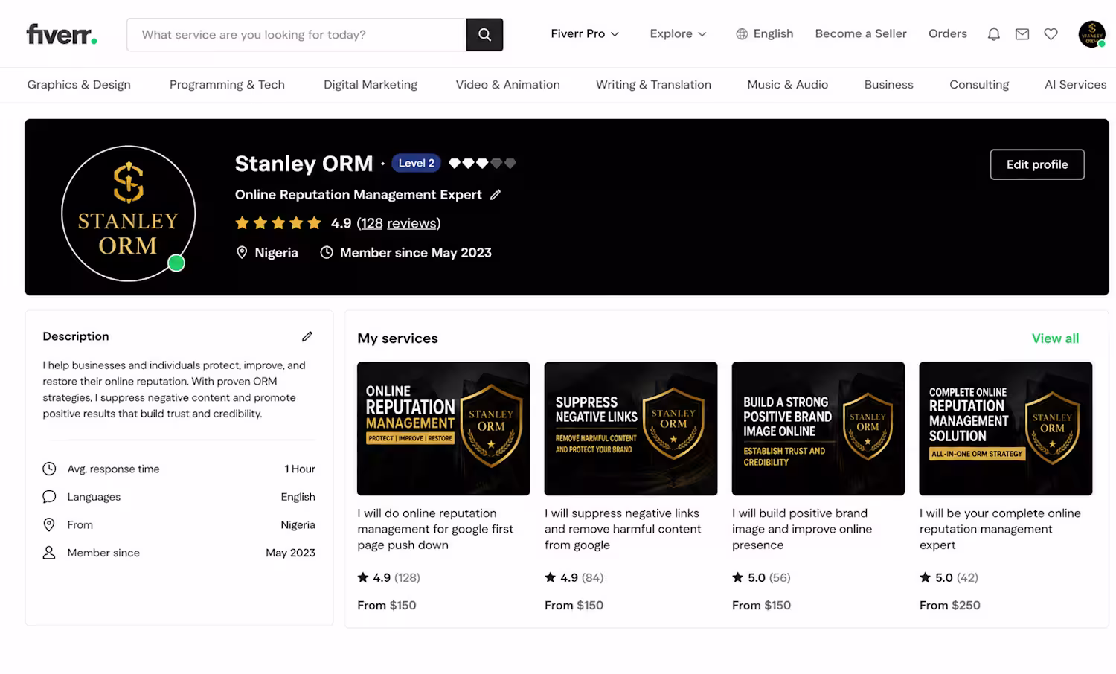Open the Video & Animation category

coord(508,85)
